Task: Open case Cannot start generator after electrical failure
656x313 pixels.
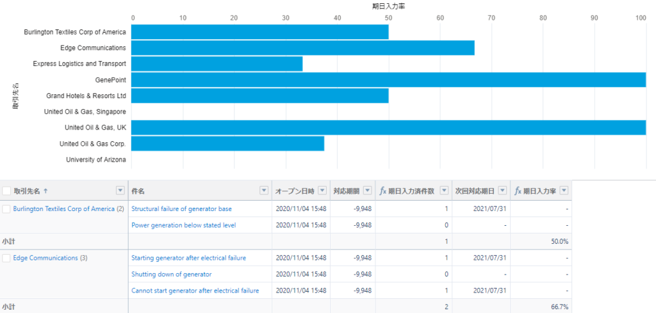Action: [x=195, y=291]
